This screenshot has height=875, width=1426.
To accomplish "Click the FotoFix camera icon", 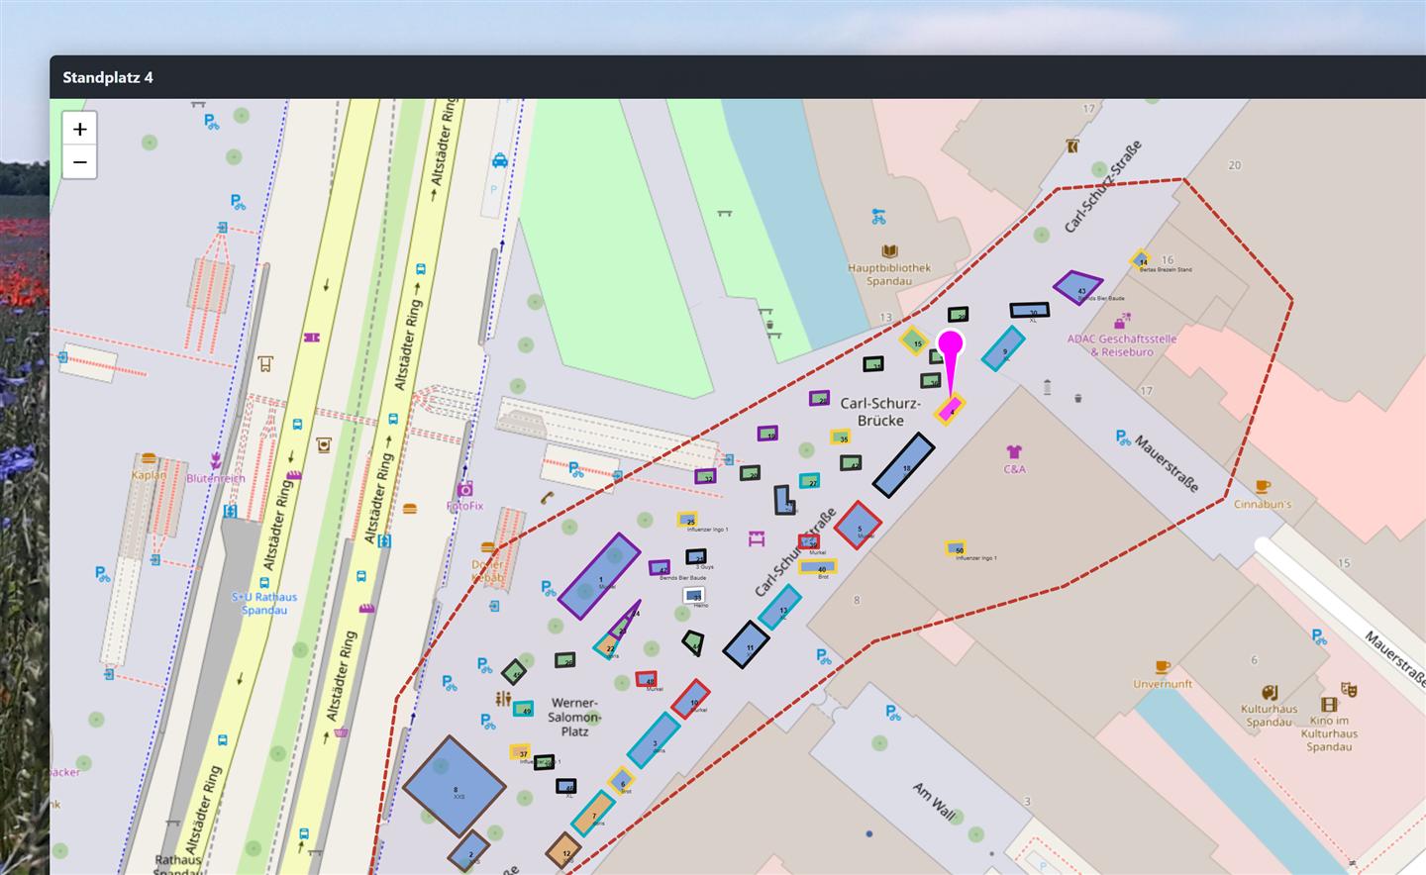I will (x=465, y=489).
